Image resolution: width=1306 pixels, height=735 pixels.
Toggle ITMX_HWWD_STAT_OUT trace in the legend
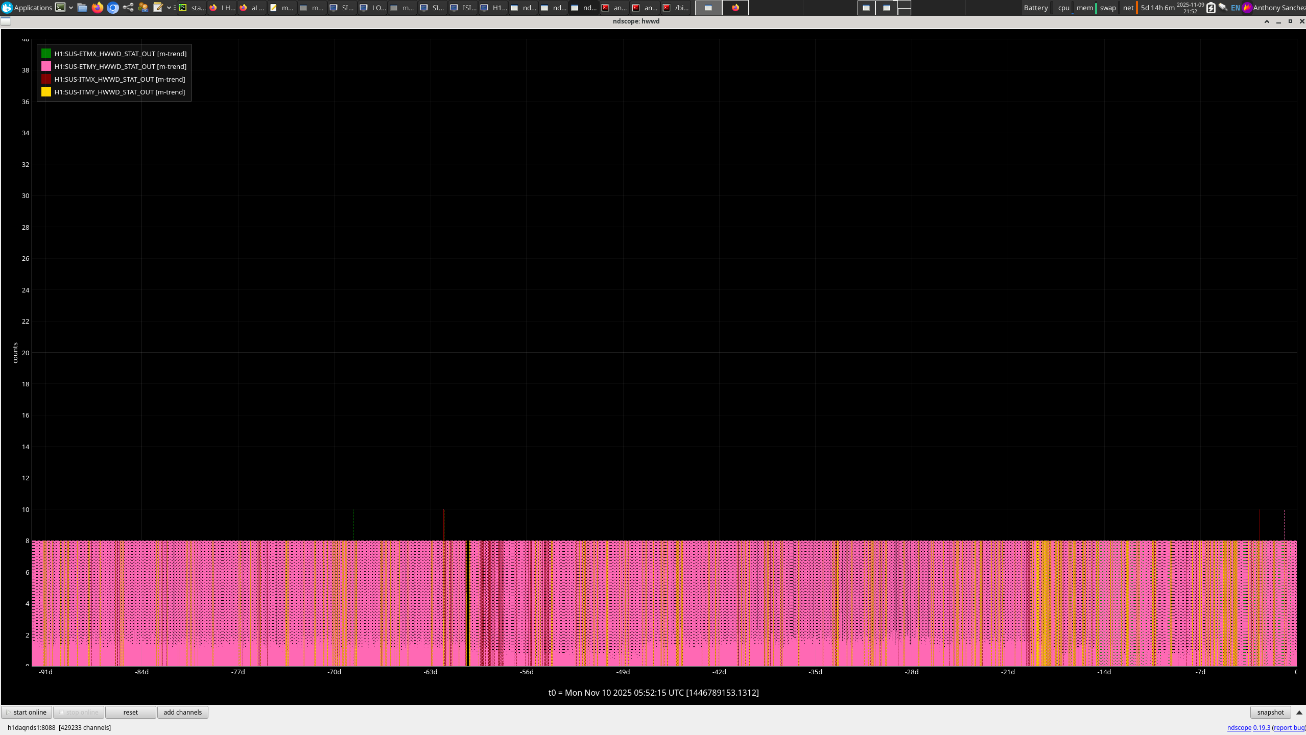[x=120, y=79]
